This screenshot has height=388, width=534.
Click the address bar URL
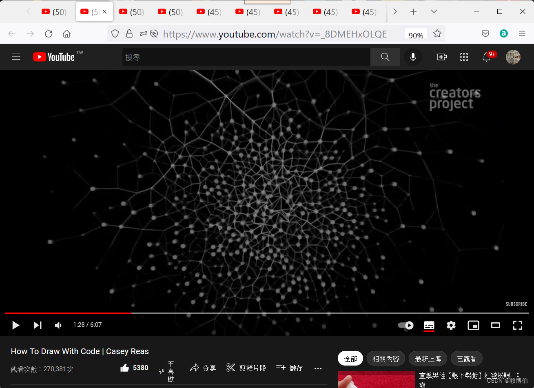tap(275, 34)
